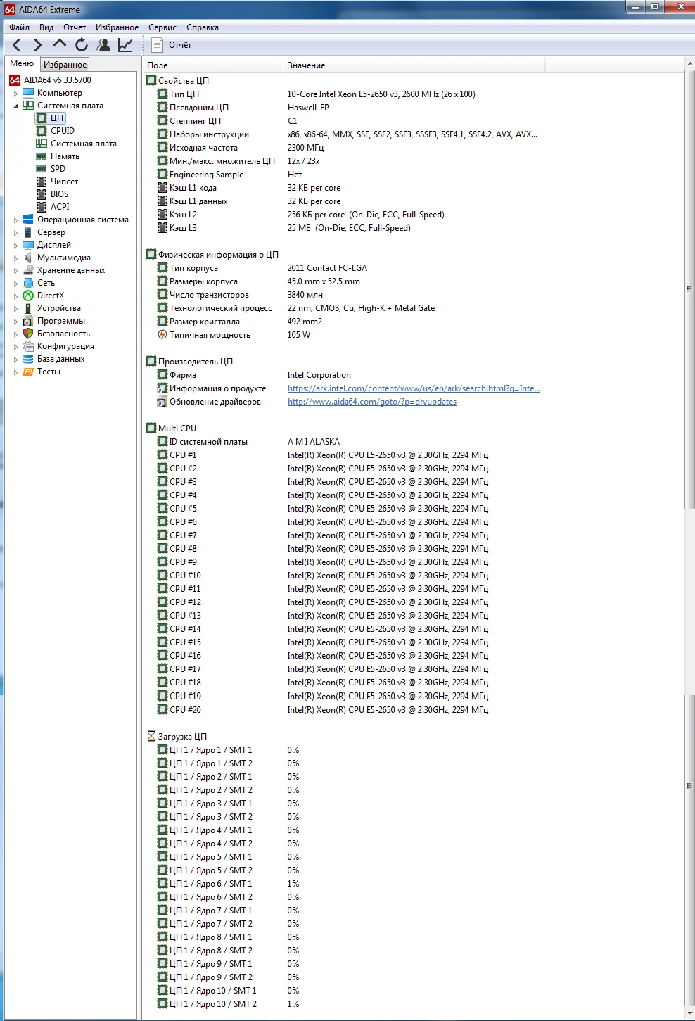Expand the Компьютер tree node

pyautogui.click(x=16, y=93)
